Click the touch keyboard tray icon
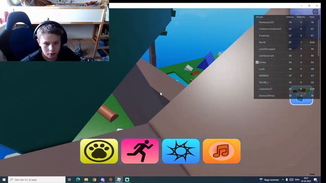 tap(291, 179)
